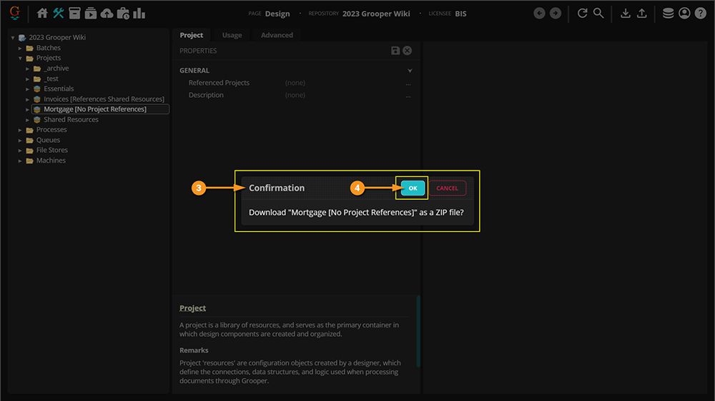The image size is (715, 401).
Task: Collapse the GENERAL properties section
Action: pos(410,71)
